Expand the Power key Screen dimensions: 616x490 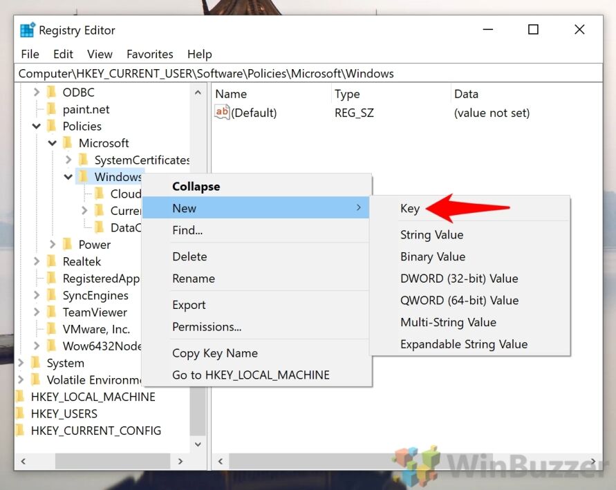click(x=53, y=244)
